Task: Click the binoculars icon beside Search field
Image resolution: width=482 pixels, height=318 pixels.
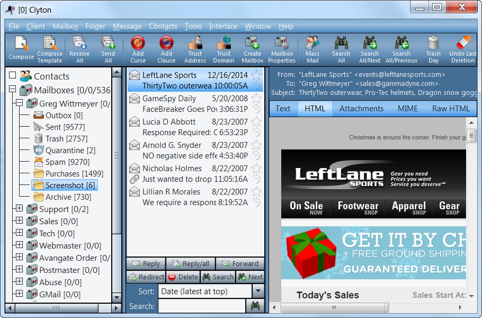Action: pos(255,306)
